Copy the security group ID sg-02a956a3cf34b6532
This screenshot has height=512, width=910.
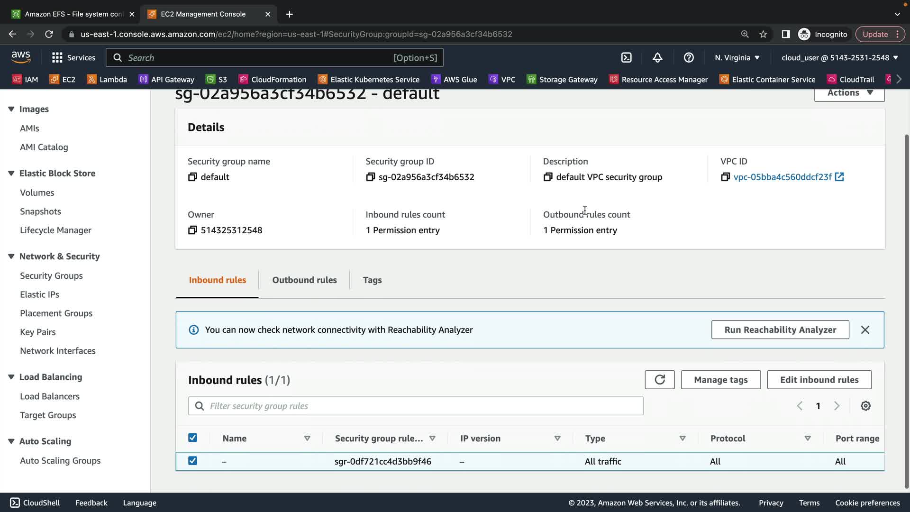(370, 177)
